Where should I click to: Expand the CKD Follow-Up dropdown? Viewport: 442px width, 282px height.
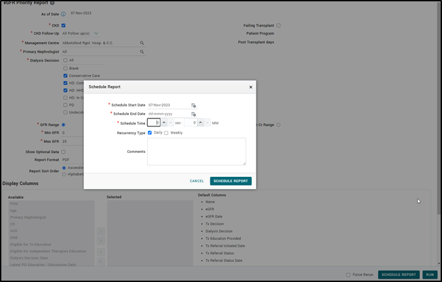coord(96,33)
